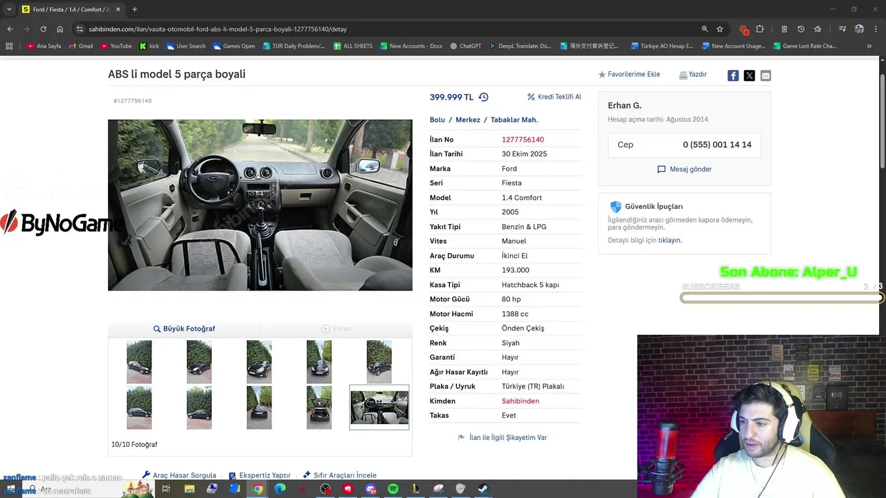Select open-trunk thumbnail in bottom row
This screenshot has width=886, height=498.
(319, 407)
